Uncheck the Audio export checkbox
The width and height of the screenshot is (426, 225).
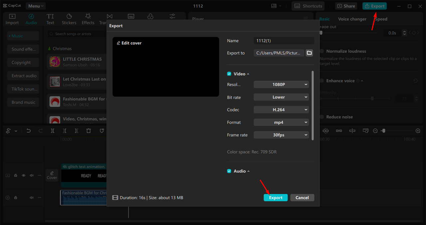click(x=229, y=171)
